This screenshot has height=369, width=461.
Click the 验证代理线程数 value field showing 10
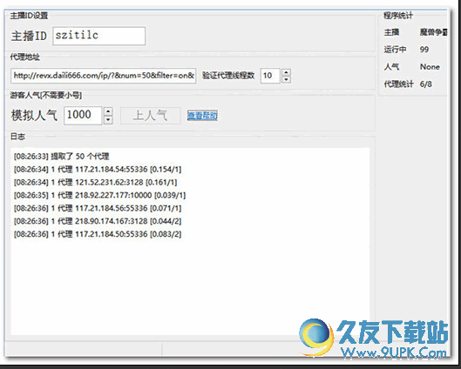click(270, 76)
